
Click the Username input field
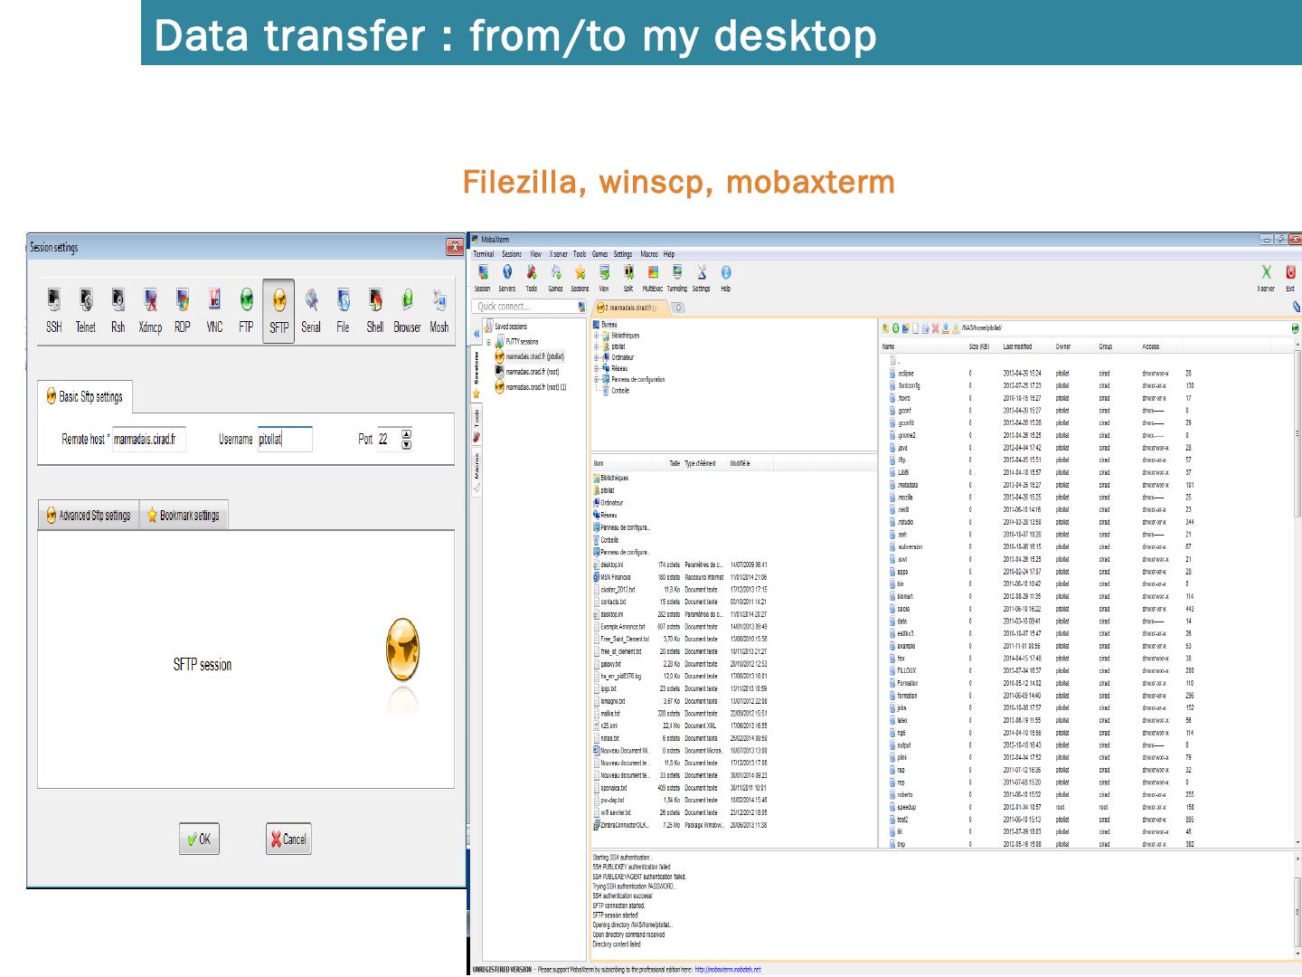point(285,440)
